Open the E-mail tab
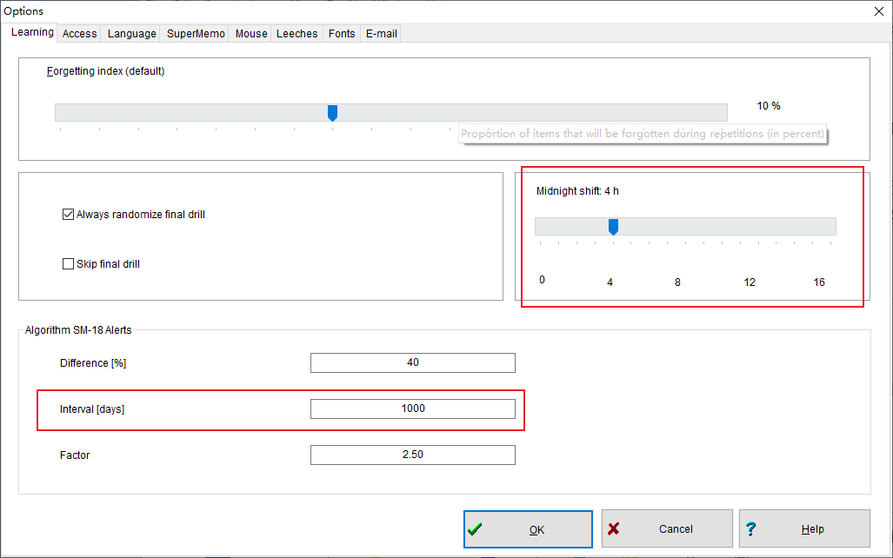Screen dimensions: 893x558 click(380, 34)
